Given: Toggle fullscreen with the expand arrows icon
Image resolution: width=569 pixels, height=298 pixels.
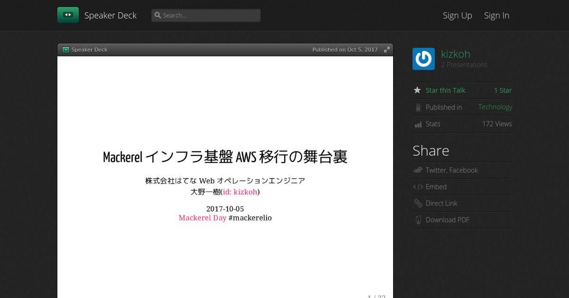Looking at the screenshot, I should [387, 50].
